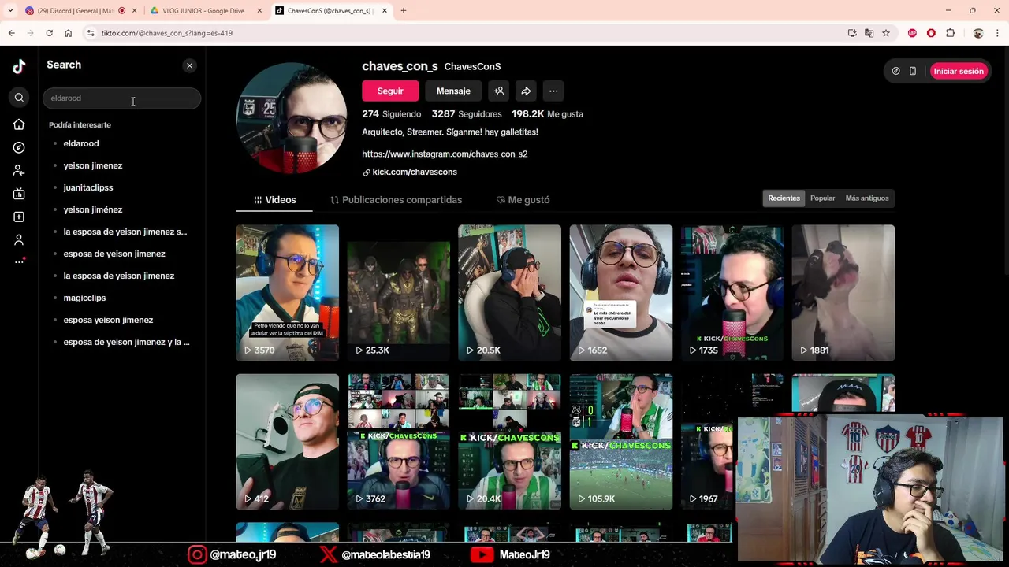Select suggestion juanitaclipss
This screenshot has width=1009, height=567.
click(x=88, y=187)
